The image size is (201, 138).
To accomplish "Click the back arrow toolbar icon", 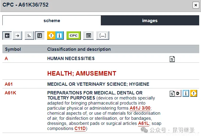I will (7, 36).
